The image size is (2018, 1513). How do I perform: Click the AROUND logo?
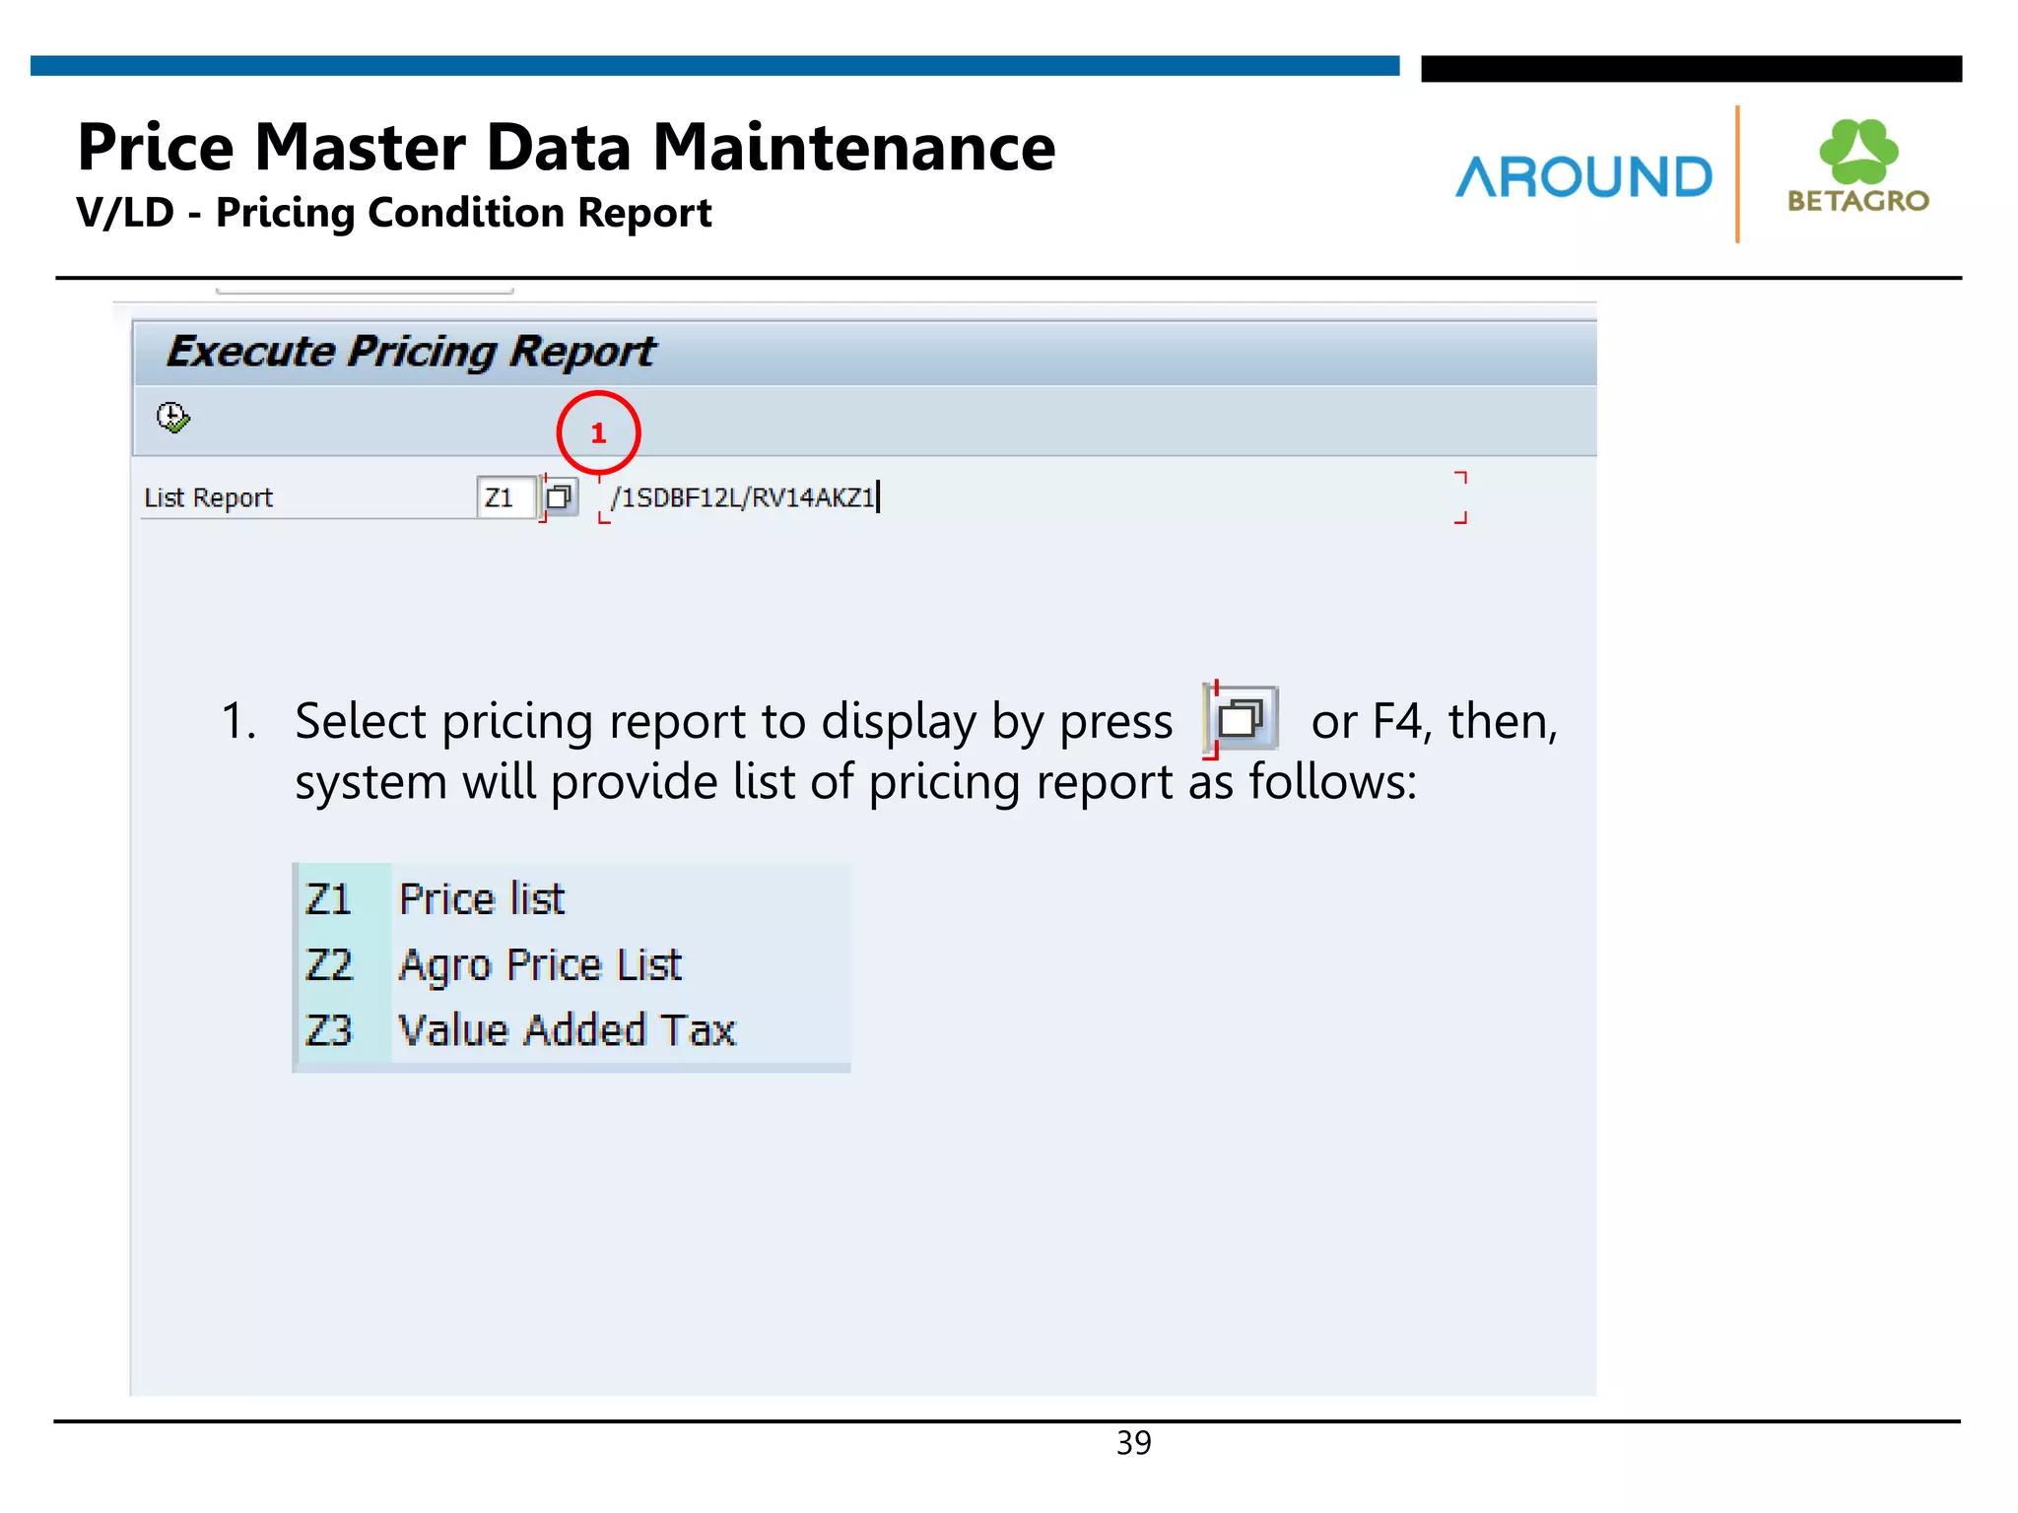(x=1583, y=177)
